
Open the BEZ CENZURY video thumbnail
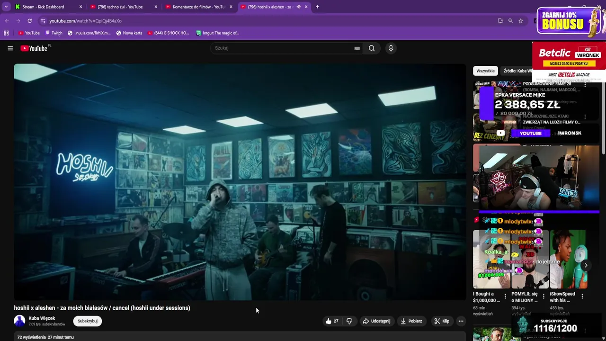(496, 128)
